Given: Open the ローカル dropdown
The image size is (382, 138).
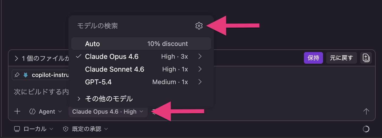Looking at the screenshot, I should [x=34, y=129].
